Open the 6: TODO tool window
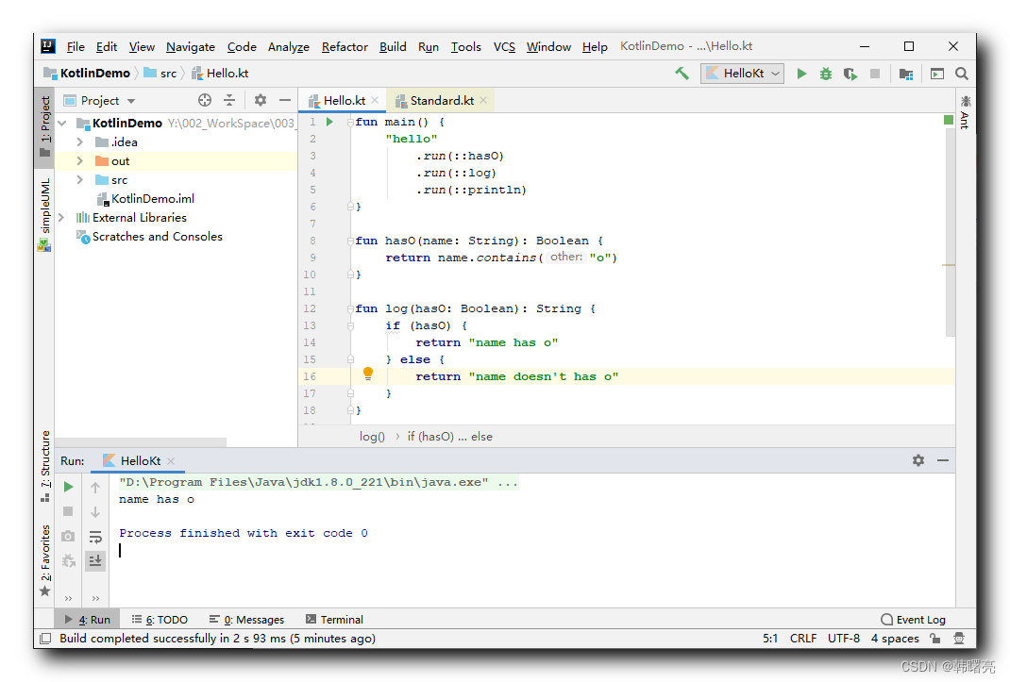The image size is (1010, 682). point(160,620)
